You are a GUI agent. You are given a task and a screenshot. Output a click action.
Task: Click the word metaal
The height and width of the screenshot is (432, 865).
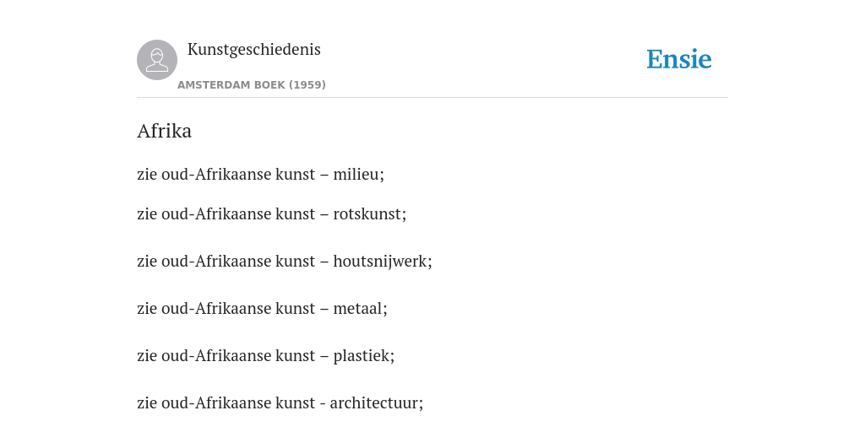pyautogui.click(x=358, y=309)
